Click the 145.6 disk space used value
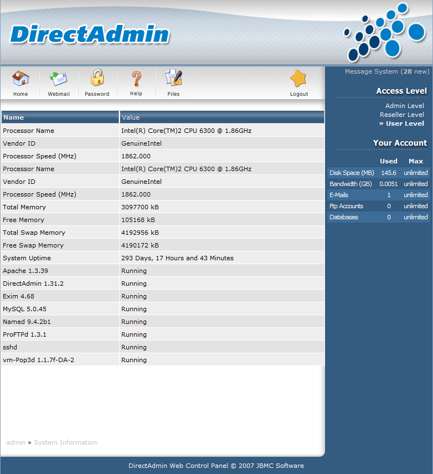Viewport: 433px width, 474px height. 389,173
